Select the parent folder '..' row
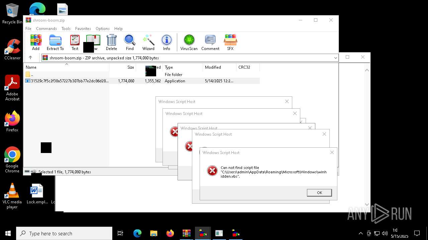Screen dimensions: 428x240 (142, 75)
